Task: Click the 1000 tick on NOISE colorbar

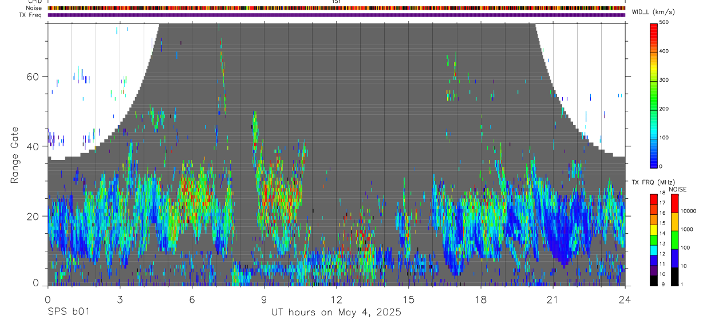Action: tap(687, 229)
